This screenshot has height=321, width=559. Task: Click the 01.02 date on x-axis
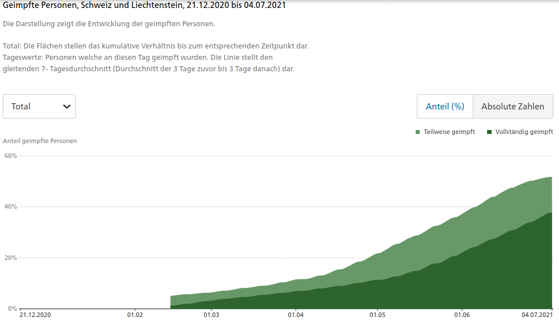coord(135,315)
